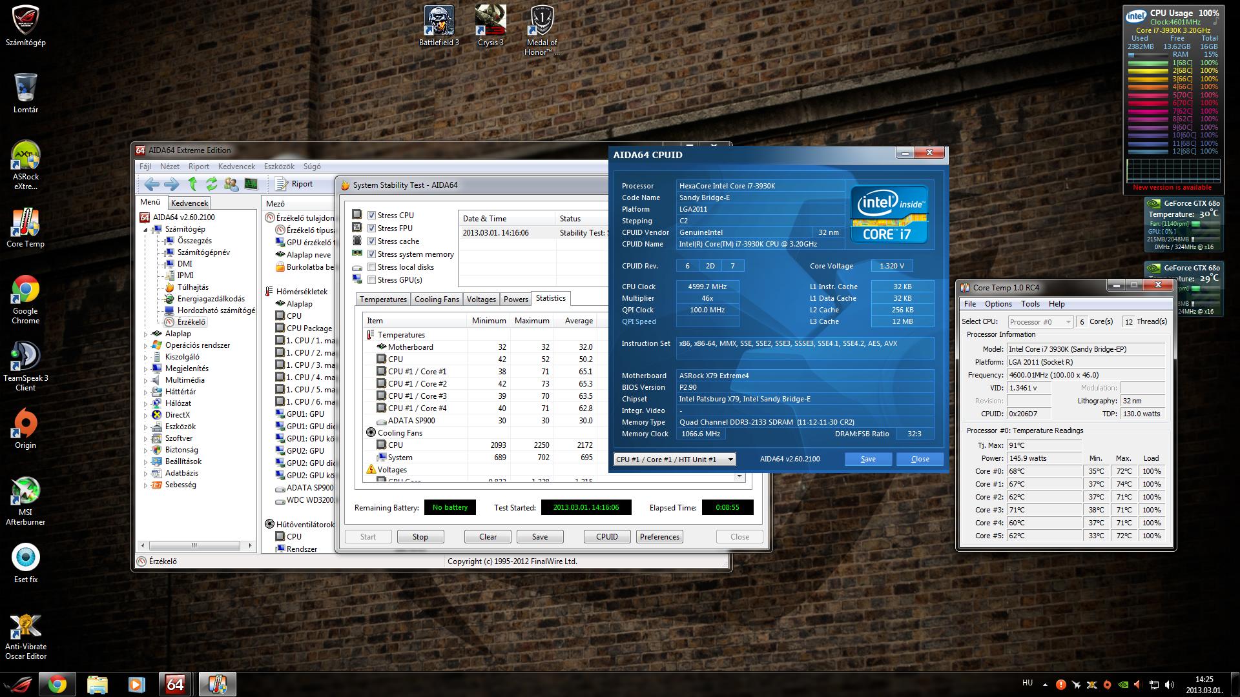The image size is (1240, 697).
Task: Open Origin desktop shortcut
Action: coord(25,429)
